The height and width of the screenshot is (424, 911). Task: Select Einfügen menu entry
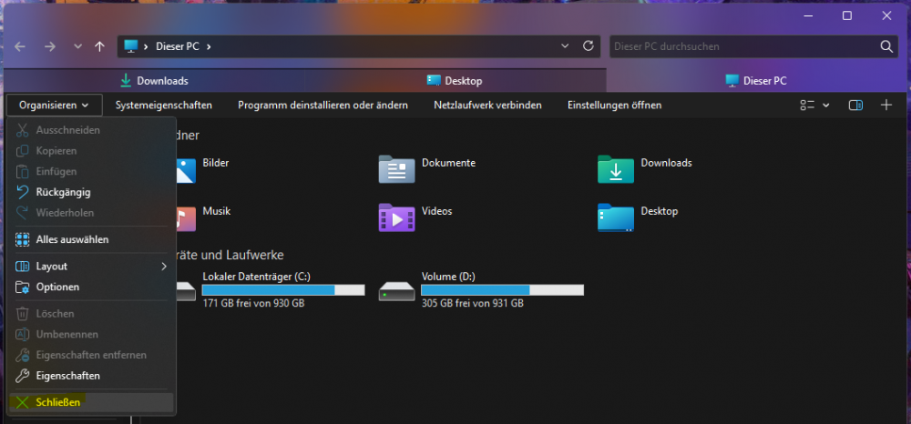pos(92,172)
